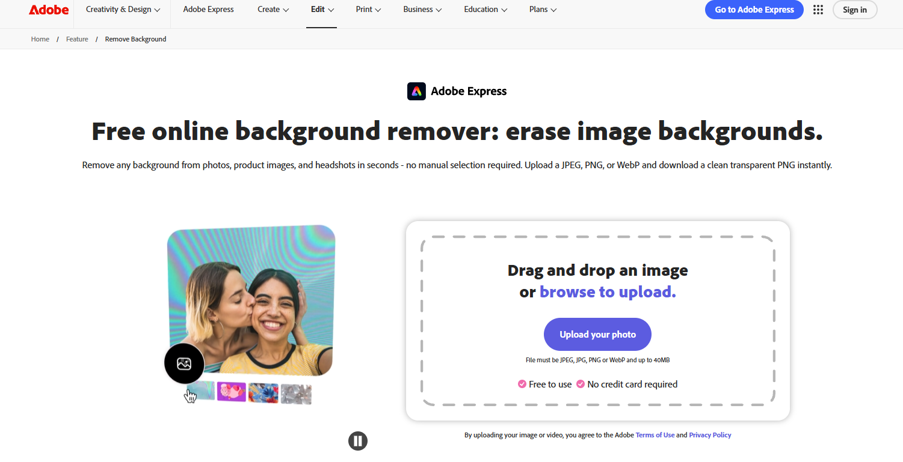Screen dimensions: 903x462
Task: Click the Adobe logo in header
Action: click(49, 10)
